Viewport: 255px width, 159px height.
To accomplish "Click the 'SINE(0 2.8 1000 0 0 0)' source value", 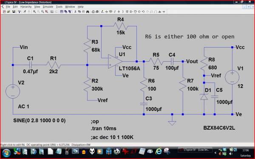I will 40,120.
